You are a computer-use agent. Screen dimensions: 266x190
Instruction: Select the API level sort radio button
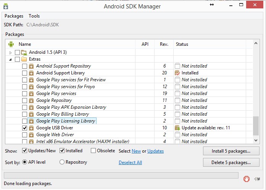click(24, 162)
